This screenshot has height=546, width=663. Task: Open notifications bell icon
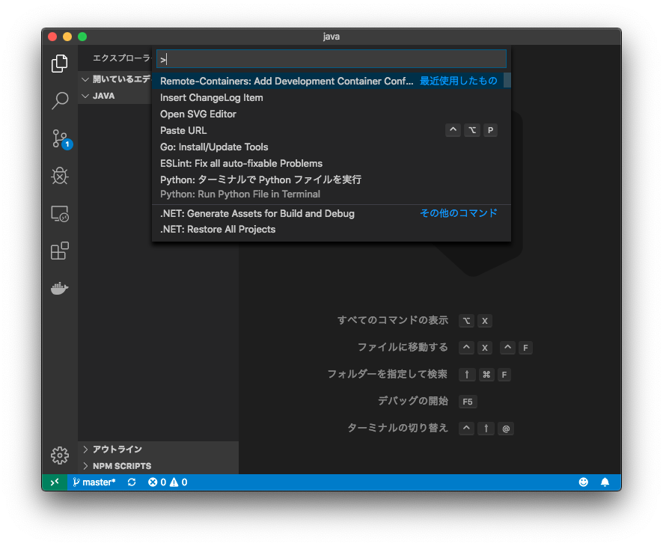[x=605, y=482]
